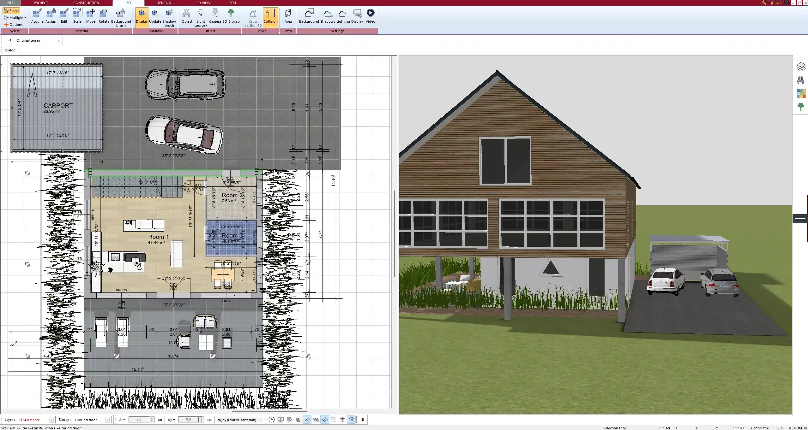Click the Options button
Viewport: 808px width, 430px height.
[14, 25]
